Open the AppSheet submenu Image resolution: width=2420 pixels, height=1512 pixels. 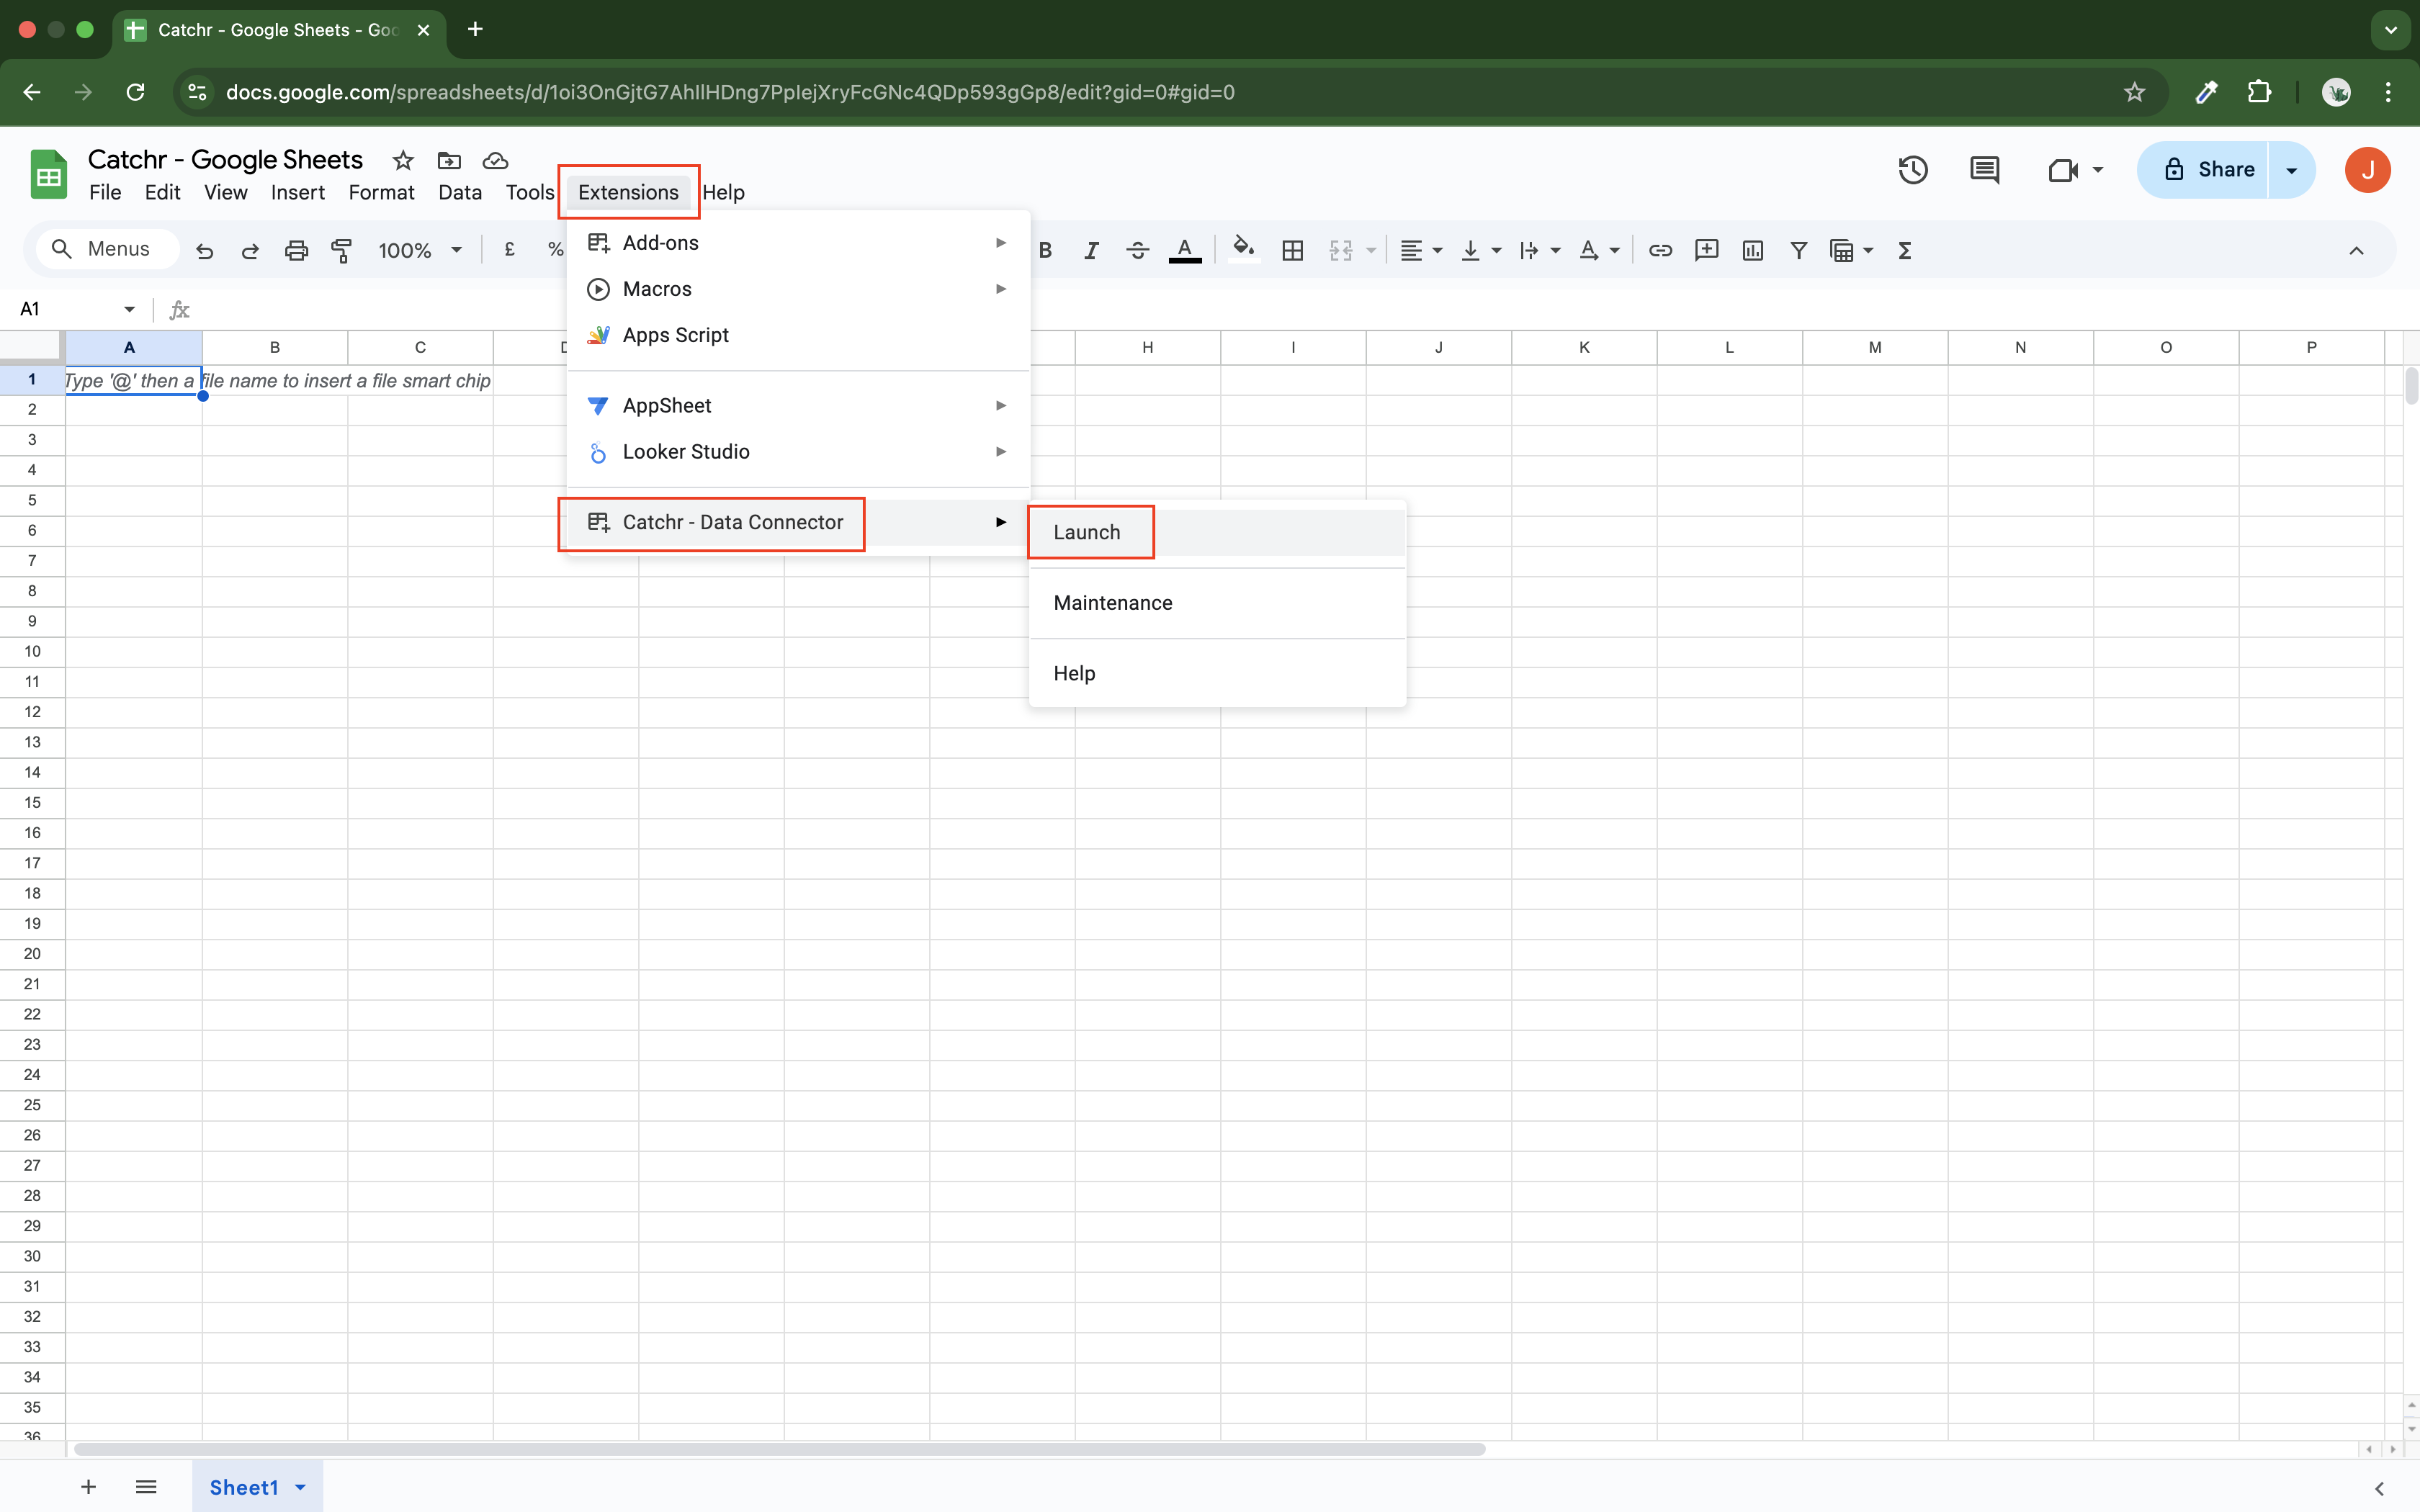(797, 405)
